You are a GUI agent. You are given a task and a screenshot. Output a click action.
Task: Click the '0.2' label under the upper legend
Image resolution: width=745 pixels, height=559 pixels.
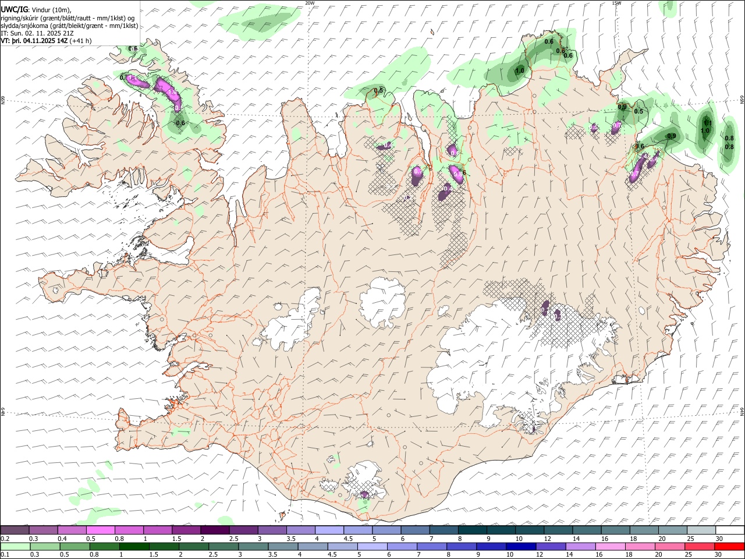click(x=6, y=539)
